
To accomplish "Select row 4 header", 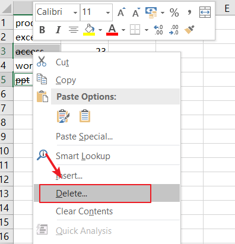I will pyautogui.click(x=7, y=65).
